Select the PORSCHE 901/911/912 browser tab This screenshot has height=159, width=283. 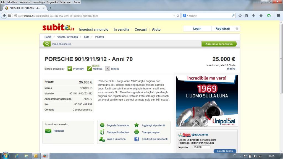point(25,8)
